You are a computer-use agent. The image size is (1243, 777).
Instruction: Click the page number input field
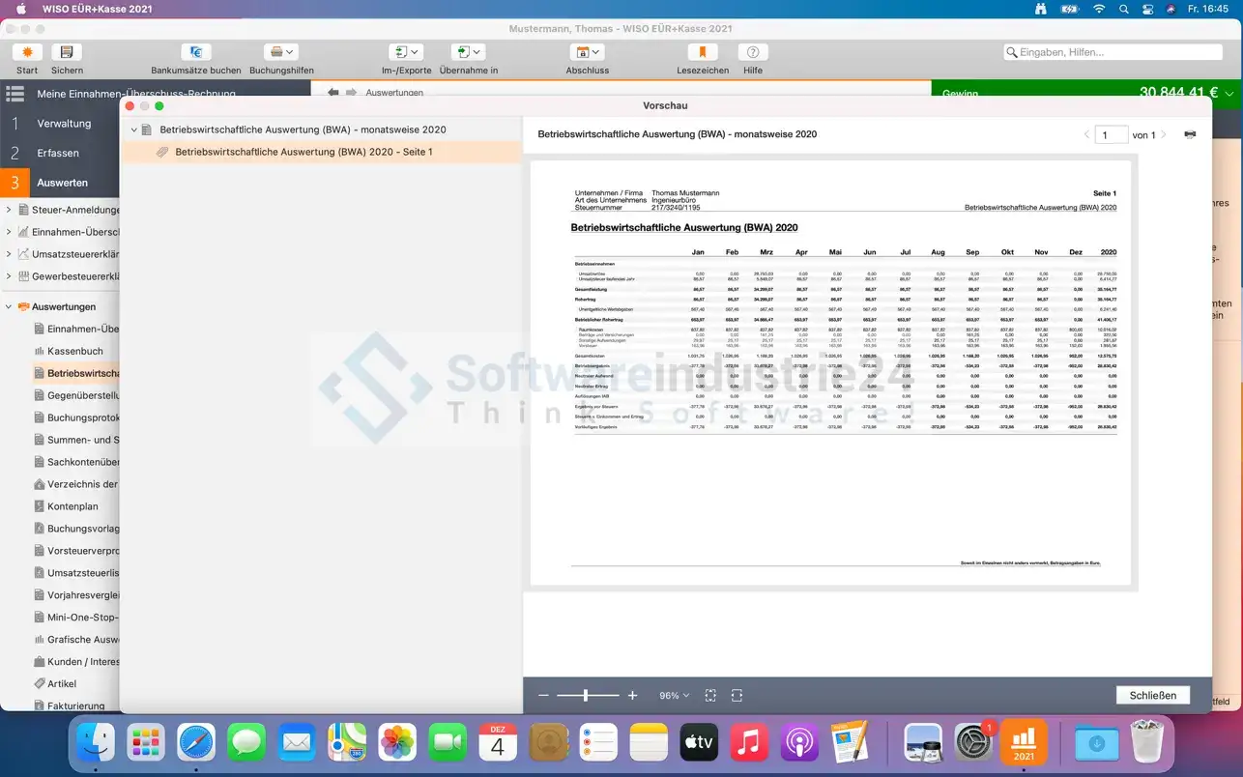(x=1112, y=134)
